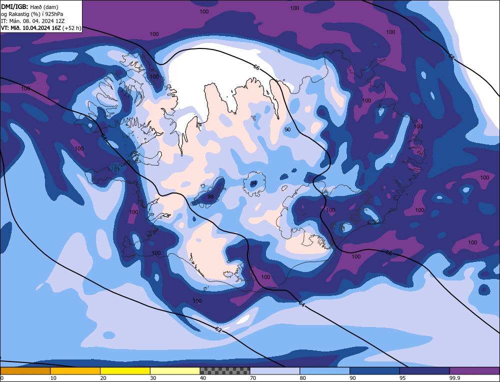Click the '40' legend tick label

click(x=203, y=378)
